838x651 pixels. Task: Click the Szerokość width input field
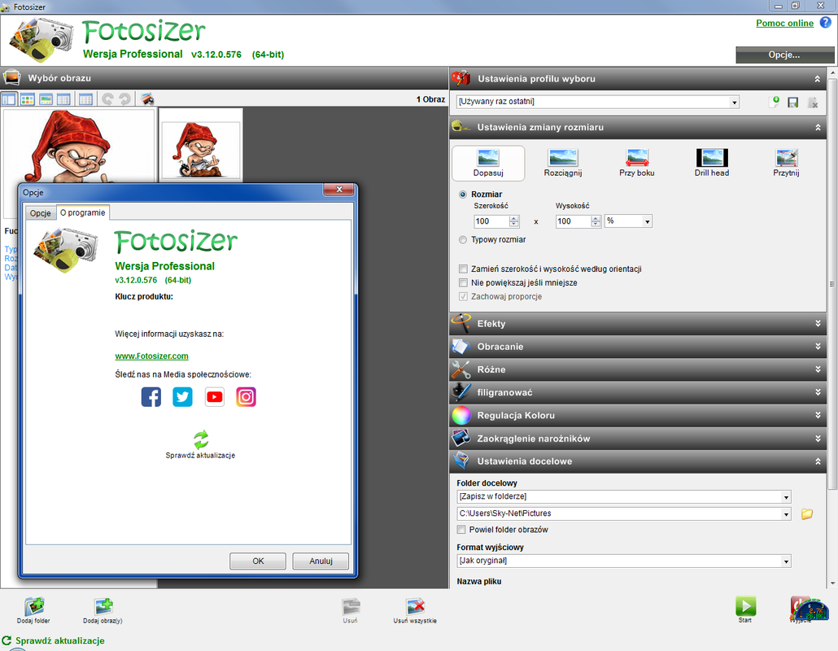tap(491, 221)
